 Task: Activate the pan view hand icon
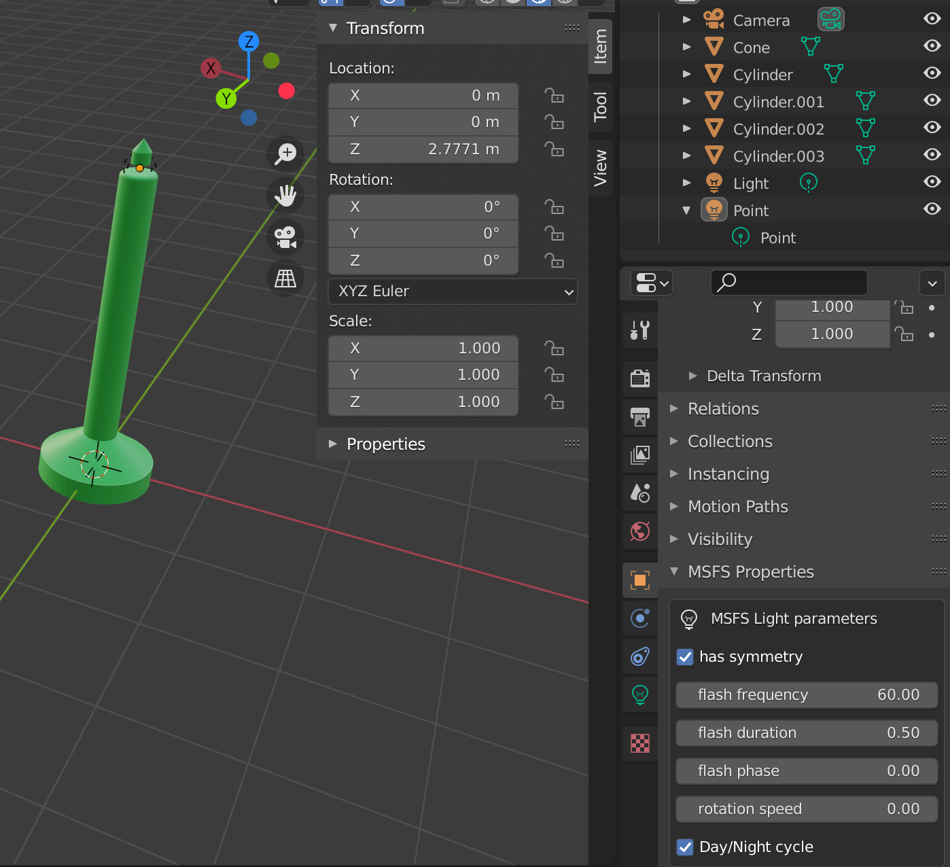(x=285, y=196)
